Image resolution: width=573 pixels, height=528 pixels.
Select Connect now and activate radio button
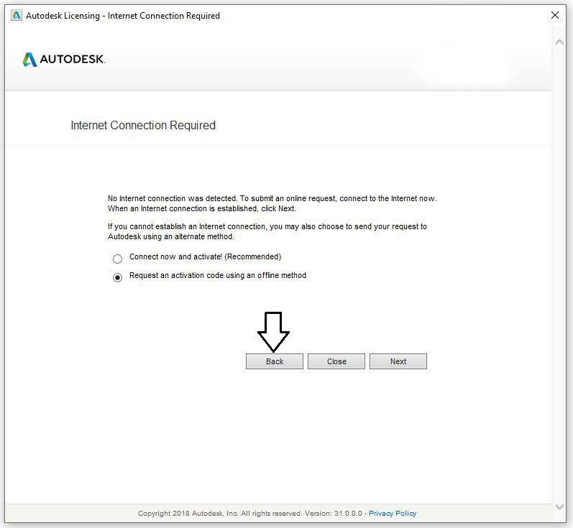pos(117,259)
